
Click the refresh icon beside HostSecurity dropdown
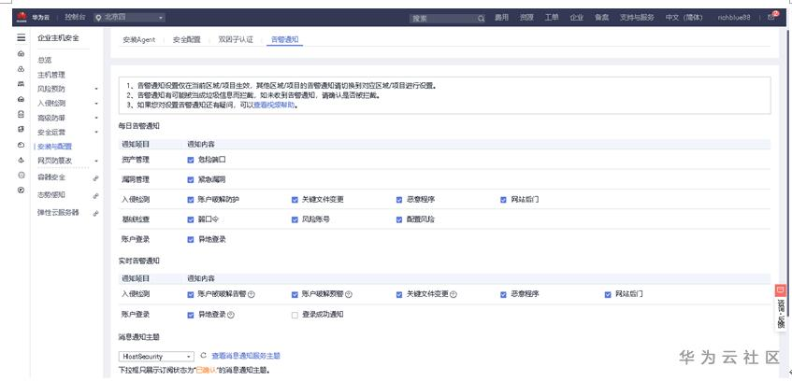click(203, 356)
